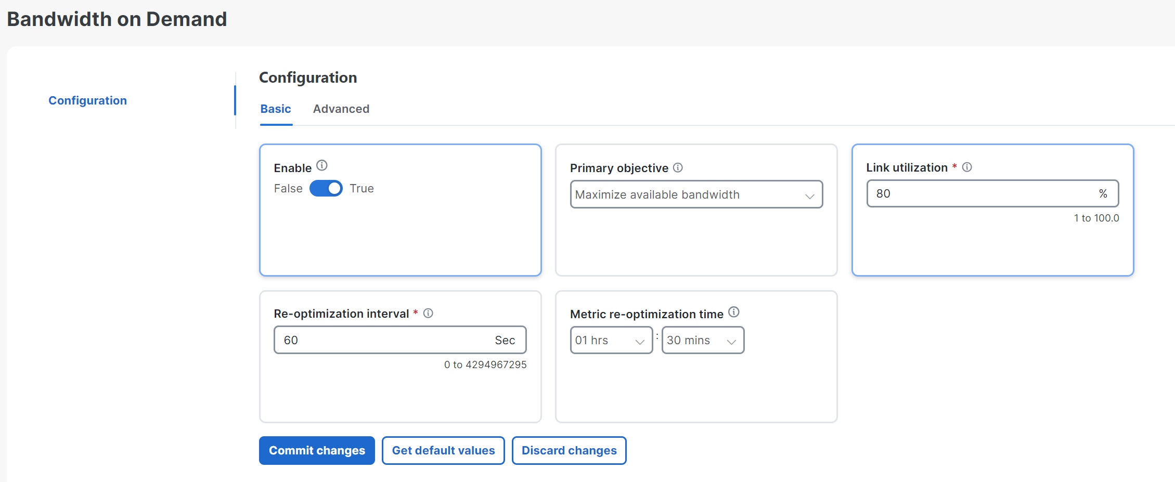
Task: Expand the hours dropdown showing 01 hrs
Action: (611, 340)
